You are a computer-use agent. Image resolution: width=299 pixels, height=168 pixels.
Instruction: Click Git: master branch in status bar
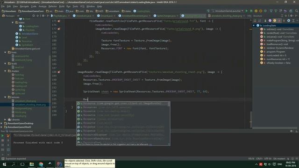(279, 159)
